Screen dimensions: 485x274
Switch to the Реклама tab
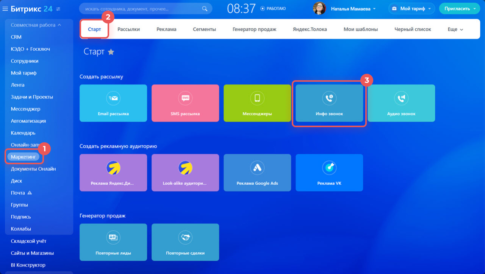pos(166,29)
